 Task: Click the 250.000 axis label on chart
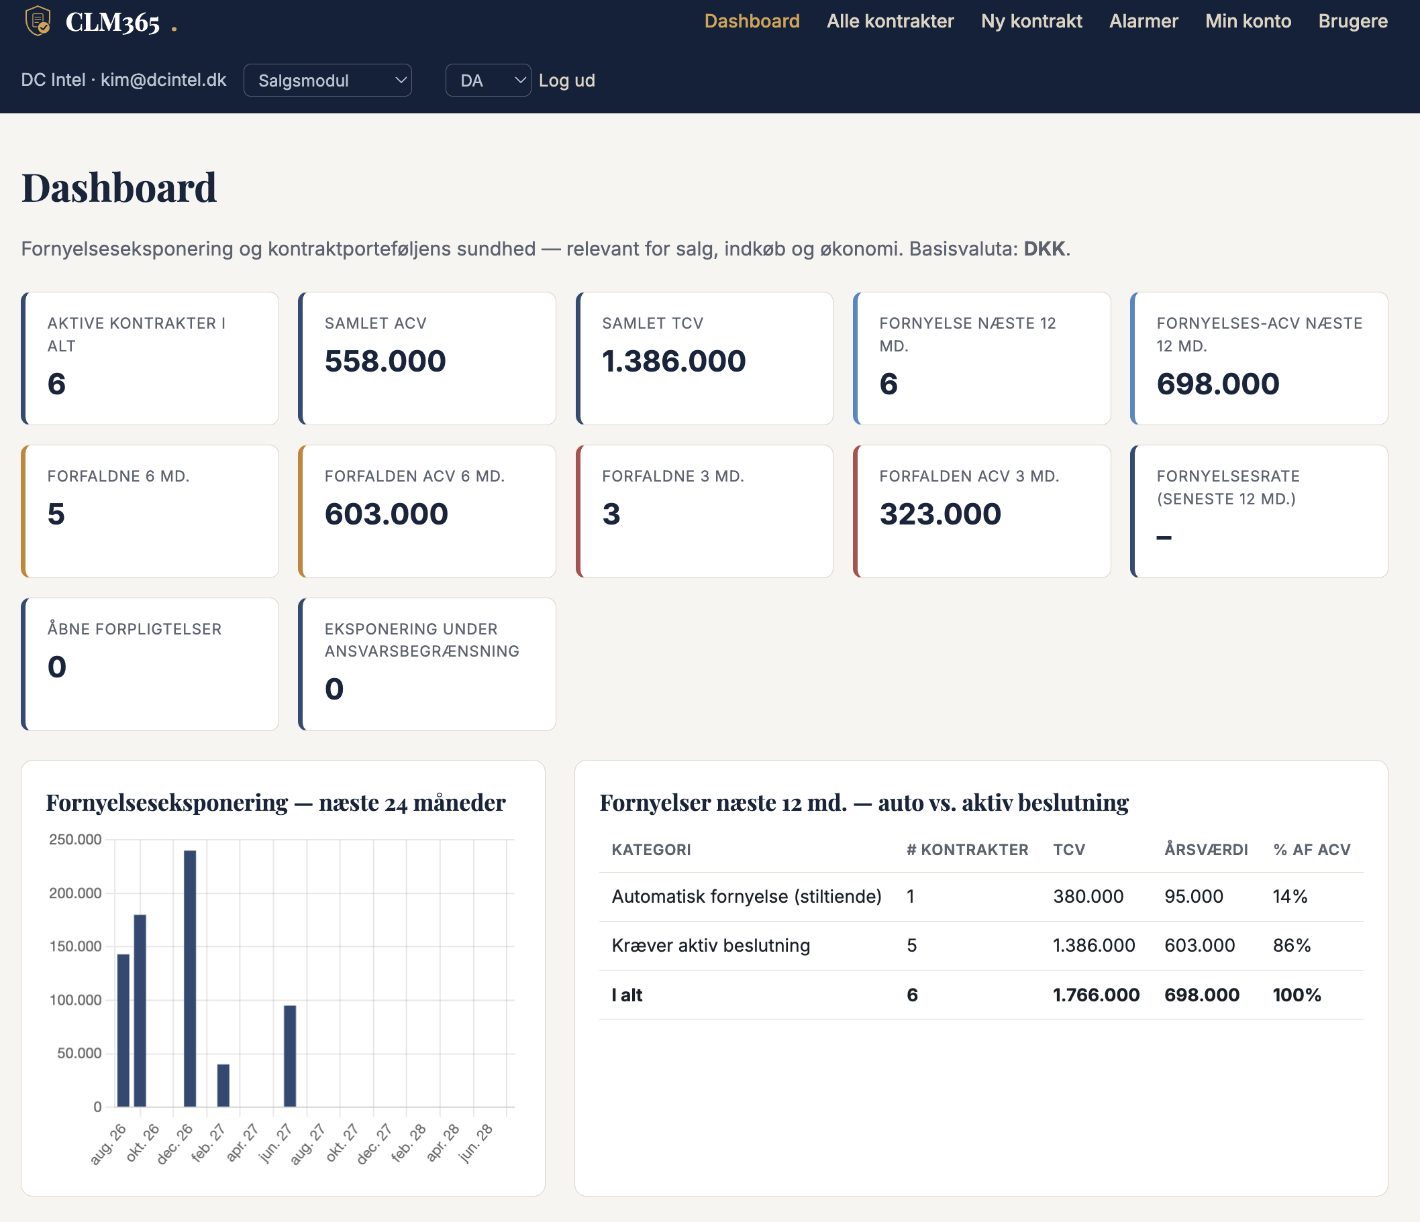pyautogui.click(x=75, y=839)
